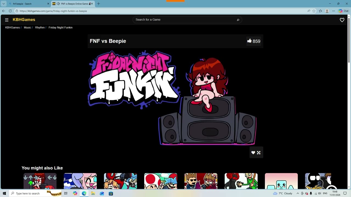Open the browser Favorites list
This screenshot has width=351, height=197.
point(320,11)
